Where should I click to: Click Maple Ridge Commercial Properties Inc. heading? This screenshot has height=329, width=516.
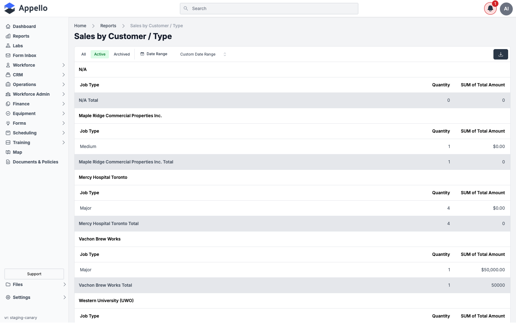[x=120, y=116]
